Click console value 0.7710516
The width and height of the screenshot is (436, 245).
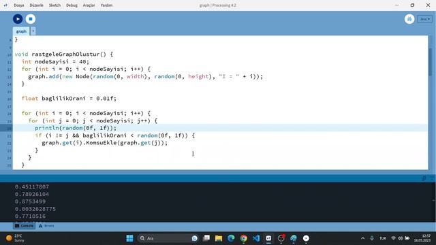(30, 216)
